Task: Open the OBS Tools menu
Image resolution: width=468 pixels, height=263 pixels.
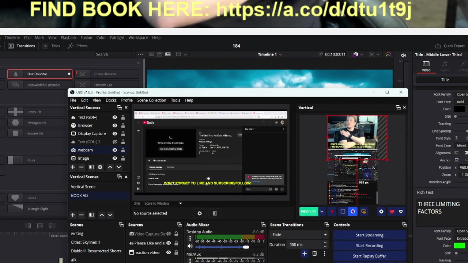Action: pyautogui.click(x=175, y=100)
